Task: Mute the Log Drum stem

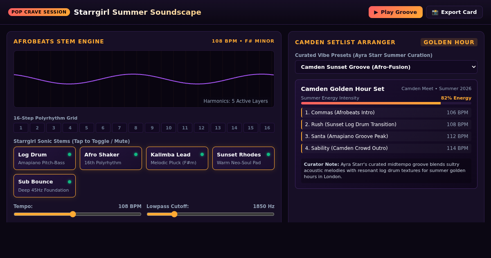Action: (45, 158)
